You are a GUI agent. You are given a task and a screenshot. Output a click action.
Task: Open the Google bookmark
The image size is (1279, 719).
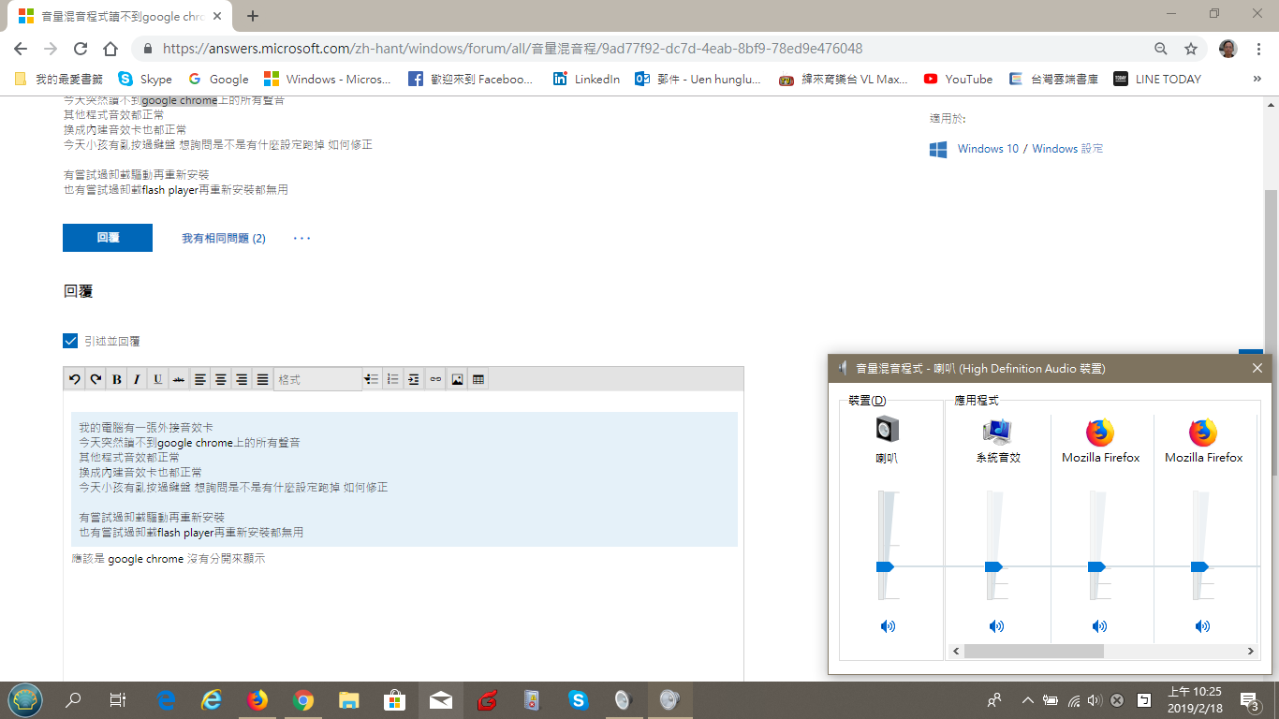coord(218,80)
